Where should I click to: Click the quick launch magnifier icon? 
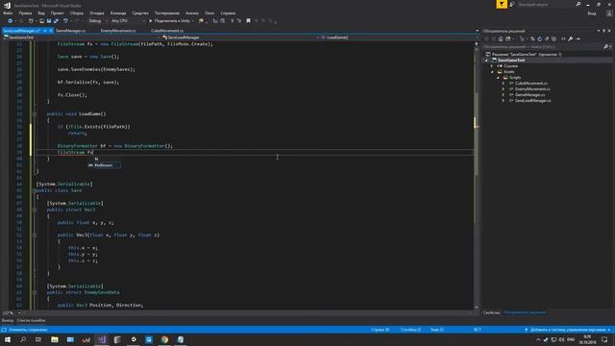pos(578,4)
